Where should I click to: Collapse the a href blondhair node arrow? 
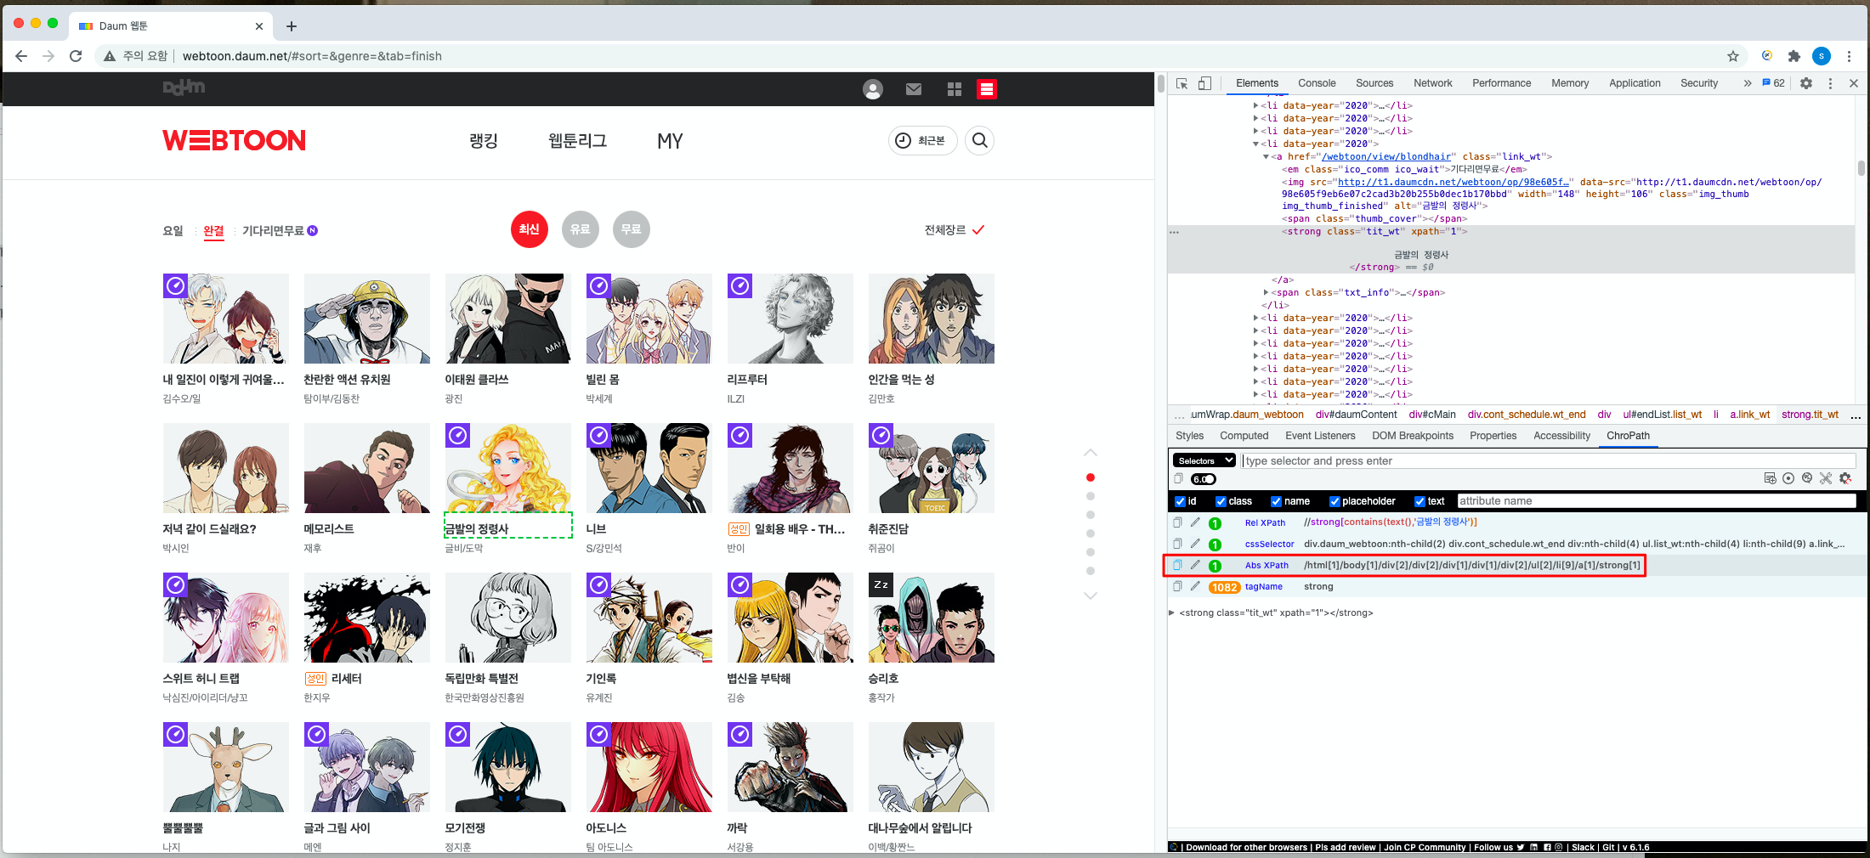[1266, 157]
